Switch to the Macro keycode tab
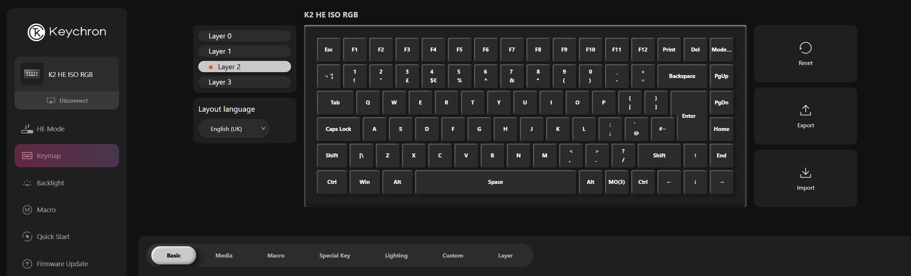 276,255
